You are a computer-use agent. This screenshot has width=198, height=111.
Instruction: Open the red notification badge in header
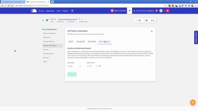pos(157,11)
